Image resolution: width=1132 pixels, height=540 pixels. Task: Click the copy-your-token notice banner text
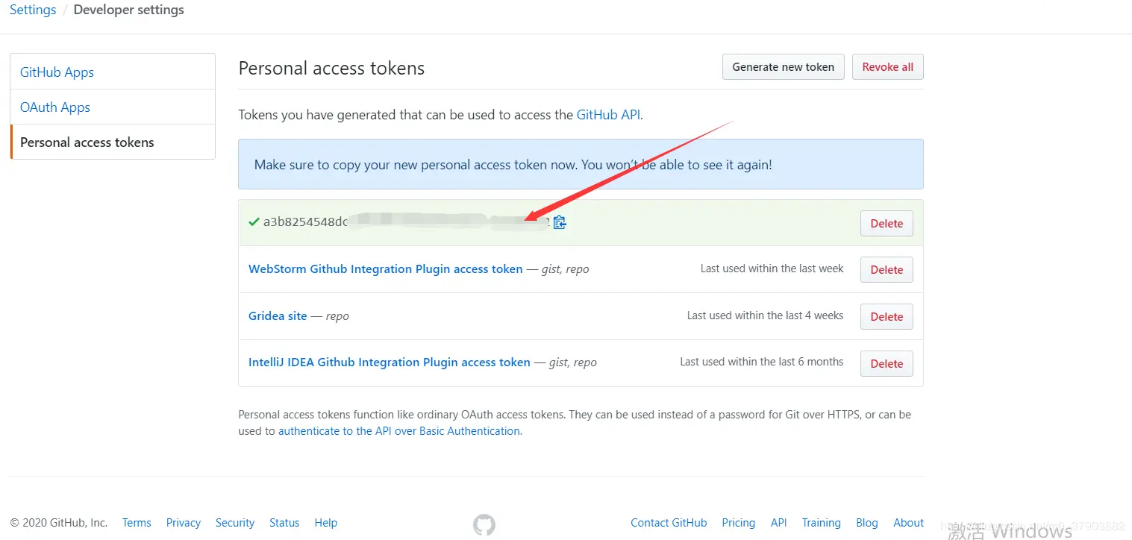513,164
